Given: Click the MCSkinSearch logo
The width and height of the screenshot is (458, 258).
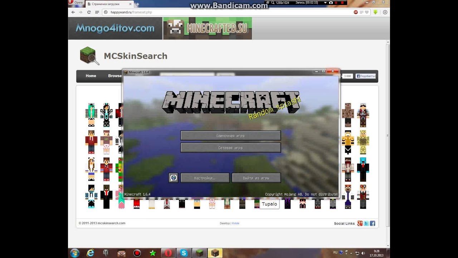Looking at the screenshot, I should 124,56.
